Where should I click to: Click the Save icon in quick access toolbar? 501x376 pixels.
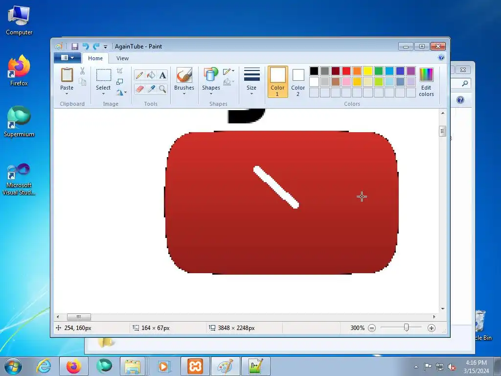pyautogui.click(x=75, y=47)
